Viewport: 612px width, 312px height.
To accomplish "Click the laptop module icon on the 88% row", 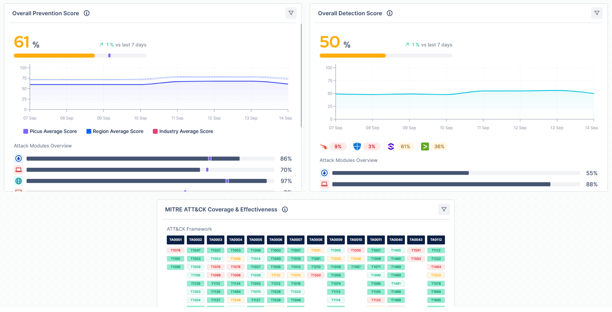I will (x=325, y=184).
